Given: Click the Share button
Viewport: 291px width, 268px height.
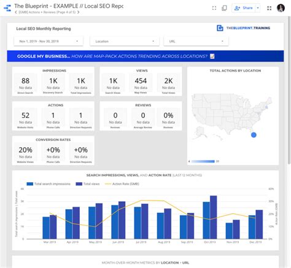Looking at the screenshot, I should (244, 8).
